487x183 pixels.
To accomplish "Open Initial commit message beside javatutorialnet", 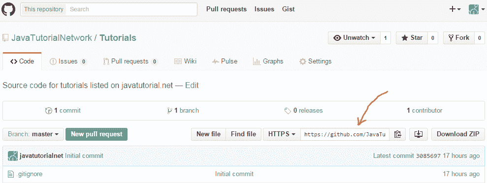I will (84, 156).
